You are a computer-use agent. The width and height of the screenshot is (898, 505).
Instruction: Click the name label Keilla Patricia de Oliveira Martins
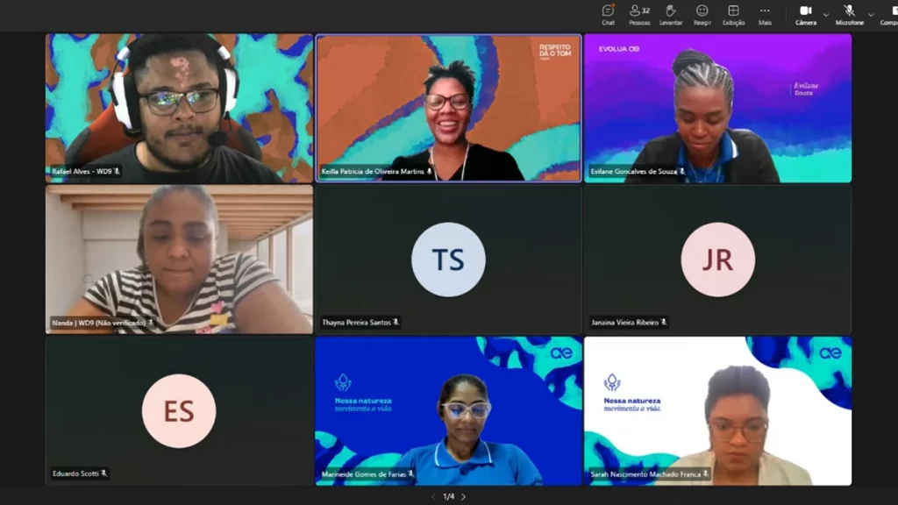pyautogui.click(x=373, y=171)
